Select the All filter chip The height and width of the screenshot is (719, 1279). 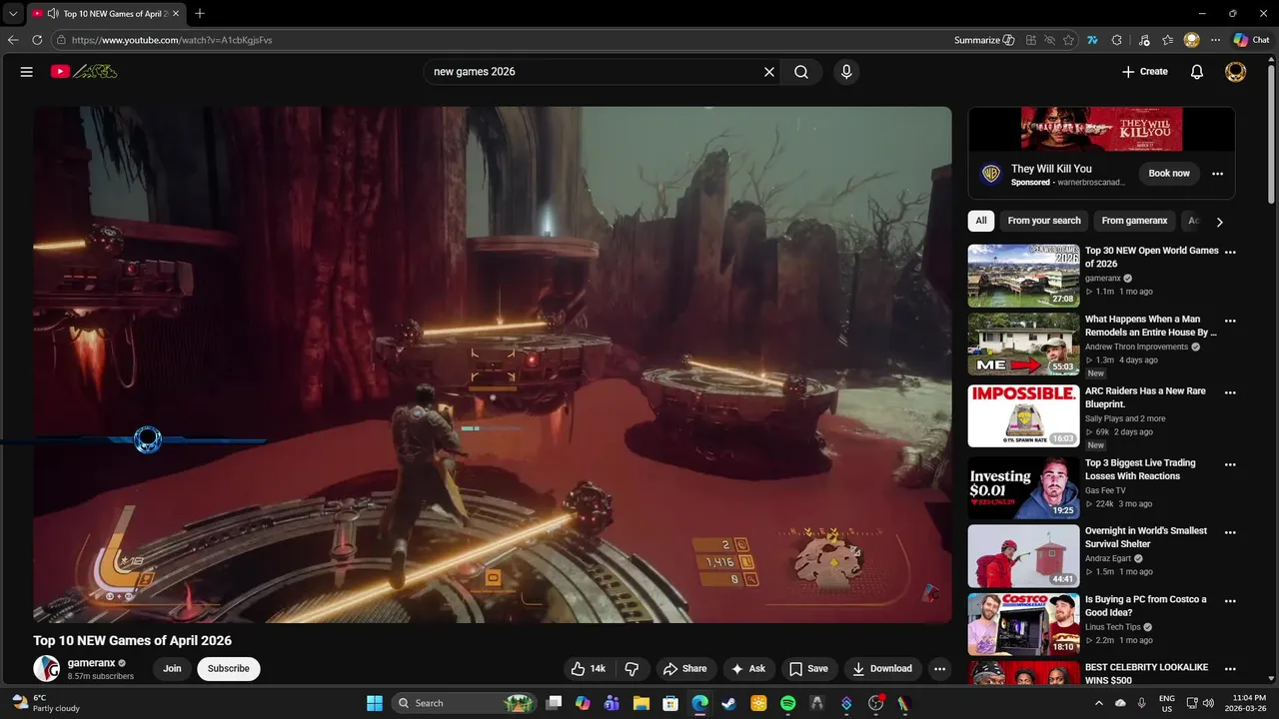pos(981,221)
